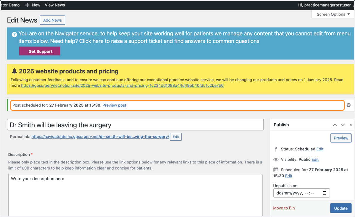The height and width of the screenshot is (217, 355).
Task: Click the Get Support button
Action: point(40,51)
